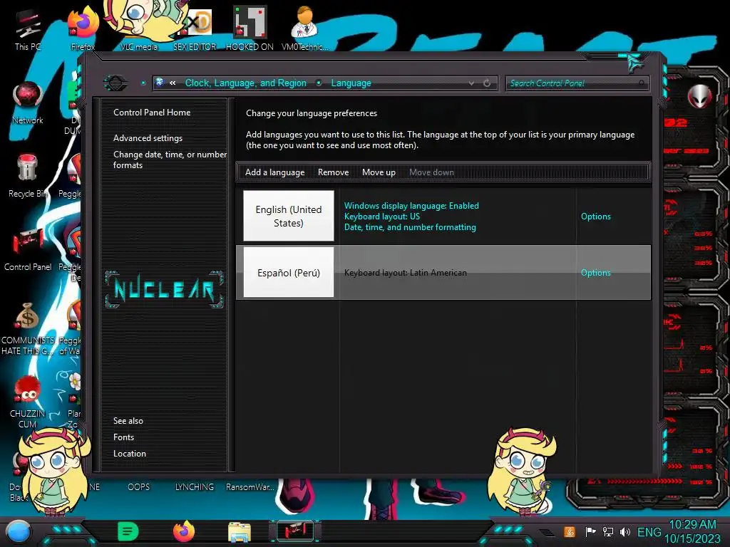Select Control Panel taskbar window button
Viewport: 730px width, 547px height.
[x=295, y=531]
